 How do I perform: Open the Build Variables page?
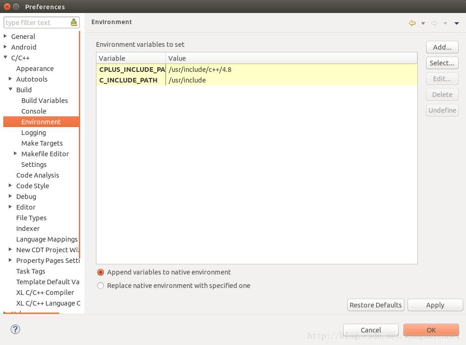point(45,101)
